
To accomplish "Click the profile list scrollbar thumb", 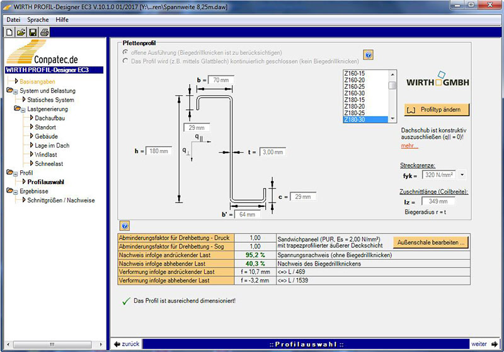I will click(392, 85).
